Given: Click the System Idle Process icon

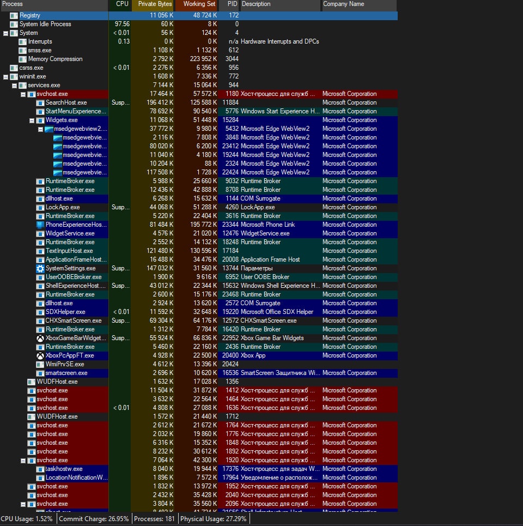Looking at the screenshot, I should pyautogui.click(x=14, y=24).
